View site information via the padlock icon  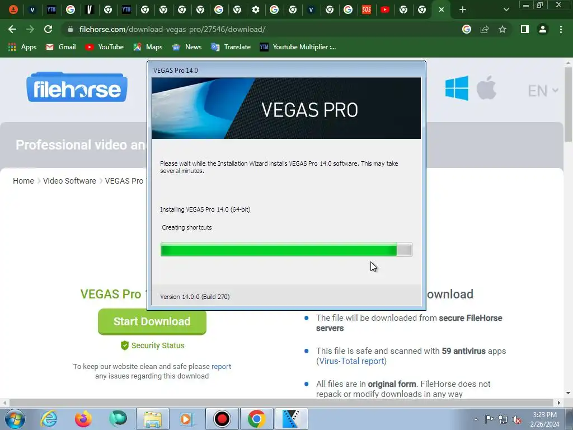pos(71,29)
